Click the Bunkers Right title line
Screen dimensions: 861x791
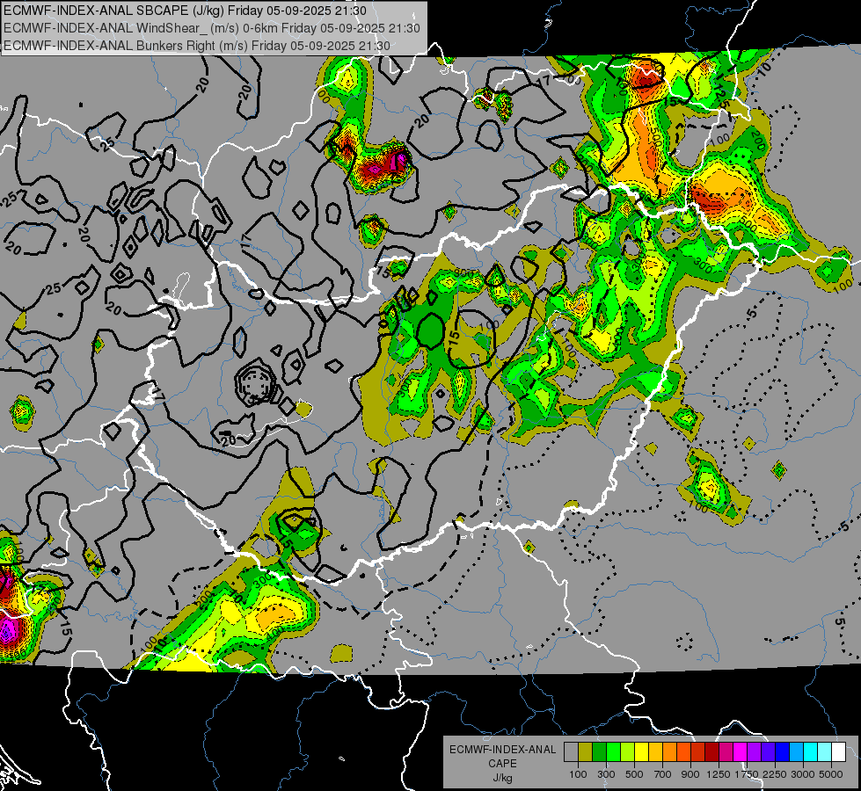197,46
